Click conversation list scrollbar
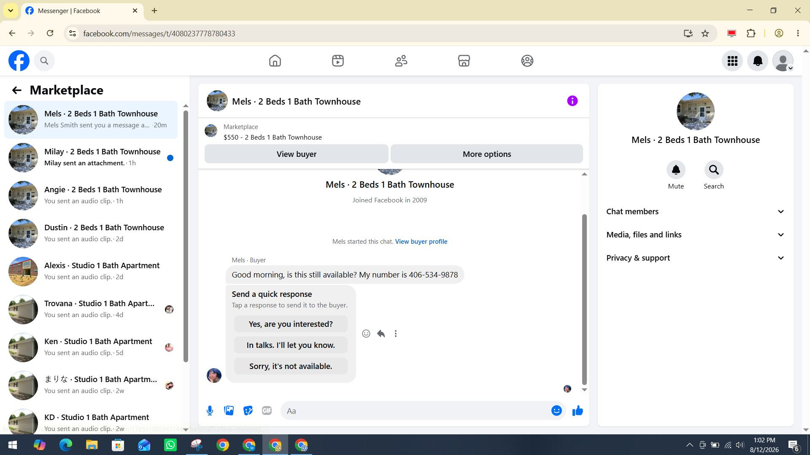This screenshot has width=810, height=455. tap(186, 236)
